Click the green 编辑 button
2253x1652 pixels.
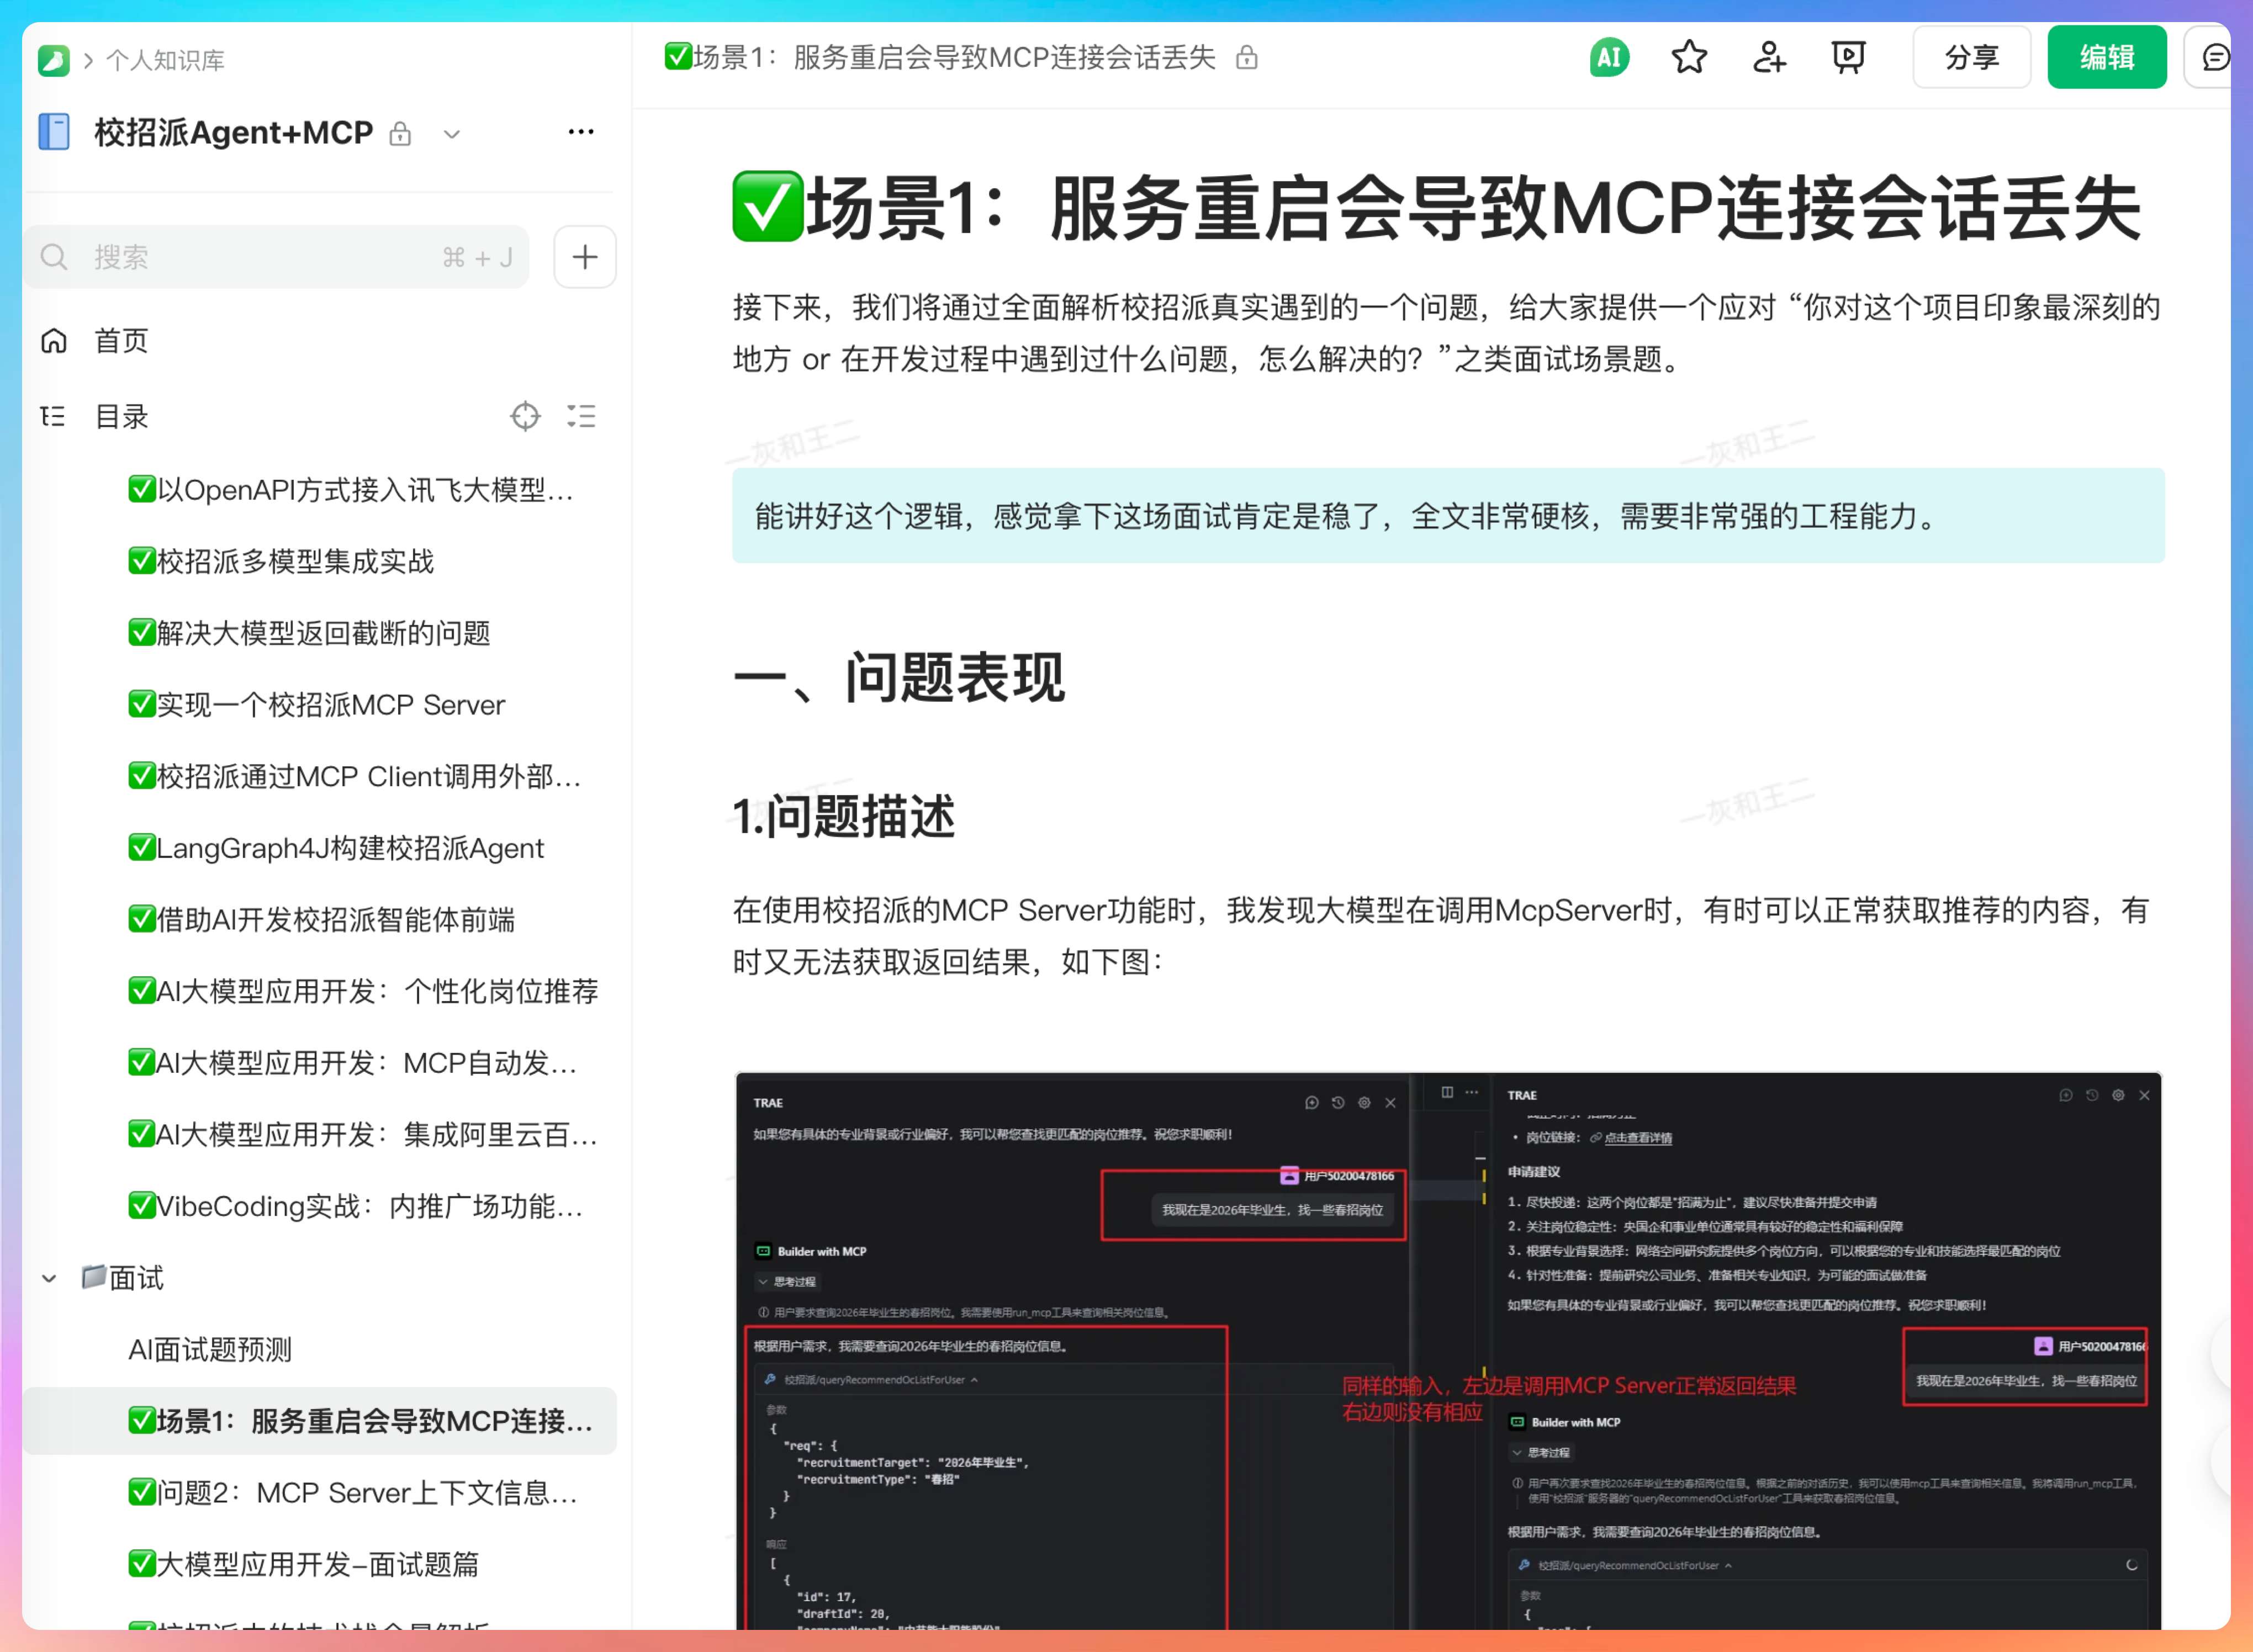click(x=2106, y=58)
